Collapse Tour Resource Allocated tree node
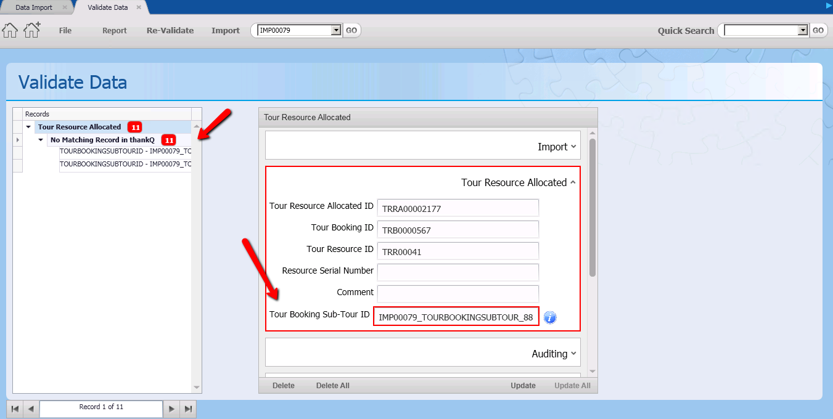833x419 pixels. click(28, 127)
